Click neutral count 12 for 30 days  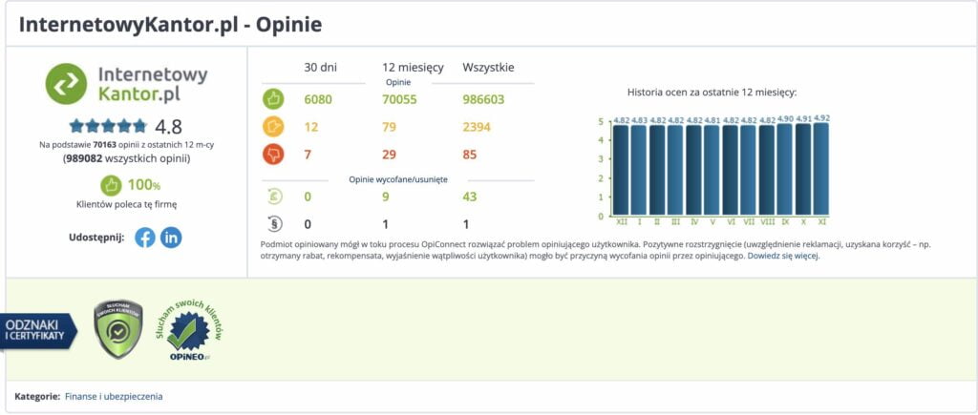[311, 127]
